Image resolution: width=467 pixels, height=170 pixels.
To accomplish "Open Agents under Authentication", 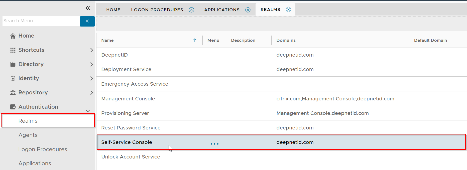I will click(28, 135).
